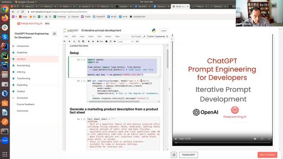Viewport: 283px width, 159px height.
Task: Click the icon button left of TRANSCRIPT
Action: (x=174, y=155)
